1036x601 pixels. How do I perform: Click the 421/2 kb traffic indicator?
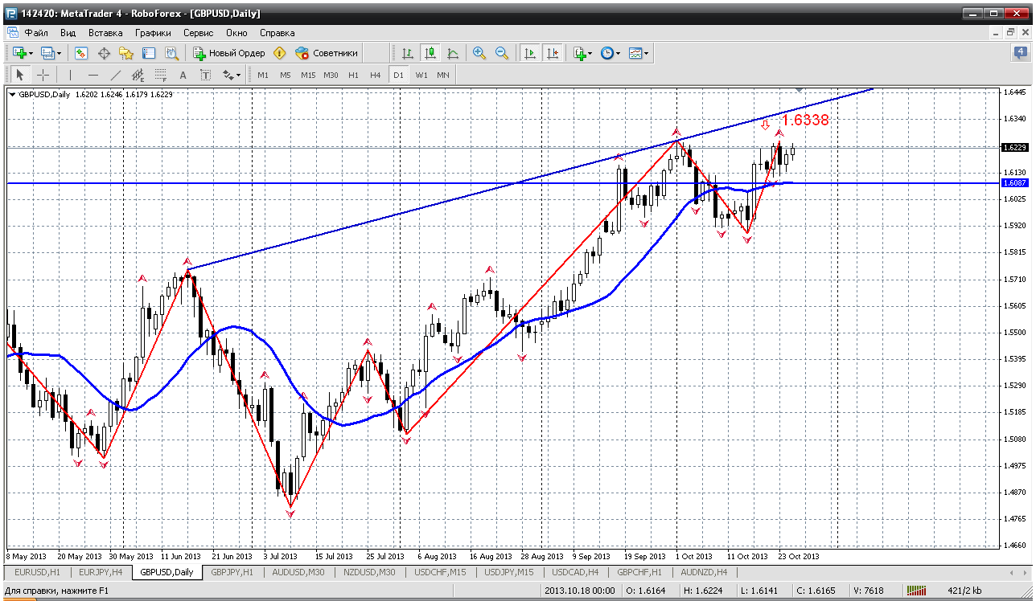tap(964, 591)
